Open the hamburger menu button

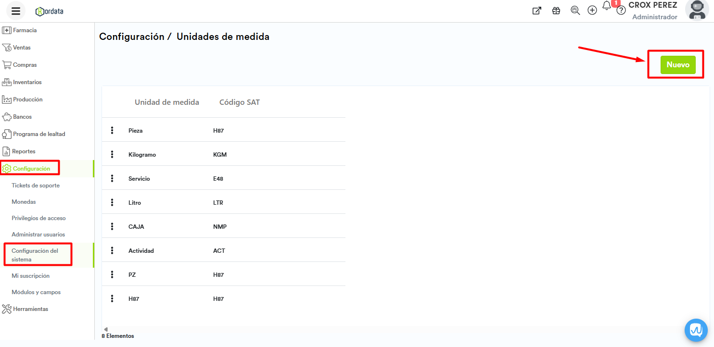tap(16, 11)
